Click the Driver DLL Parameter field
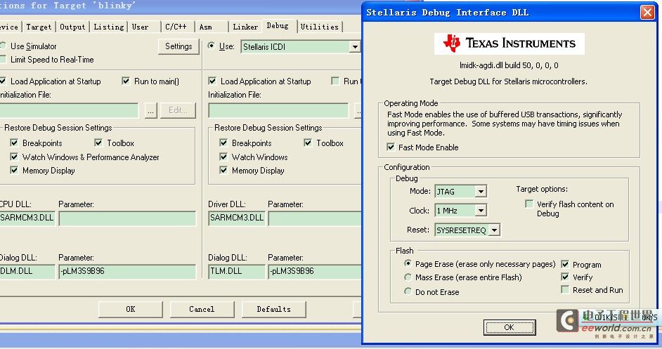 coord(315,218)
